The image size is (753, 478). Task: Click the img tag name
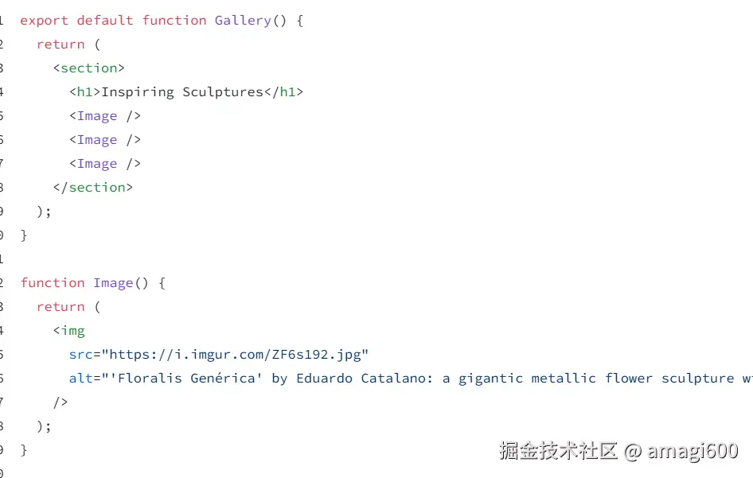[x=72, y=331]
